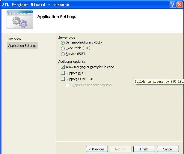The width and height of the screenshot is (184, 154).
Task: Click the Additional options label
Action: tap(71, 62)
